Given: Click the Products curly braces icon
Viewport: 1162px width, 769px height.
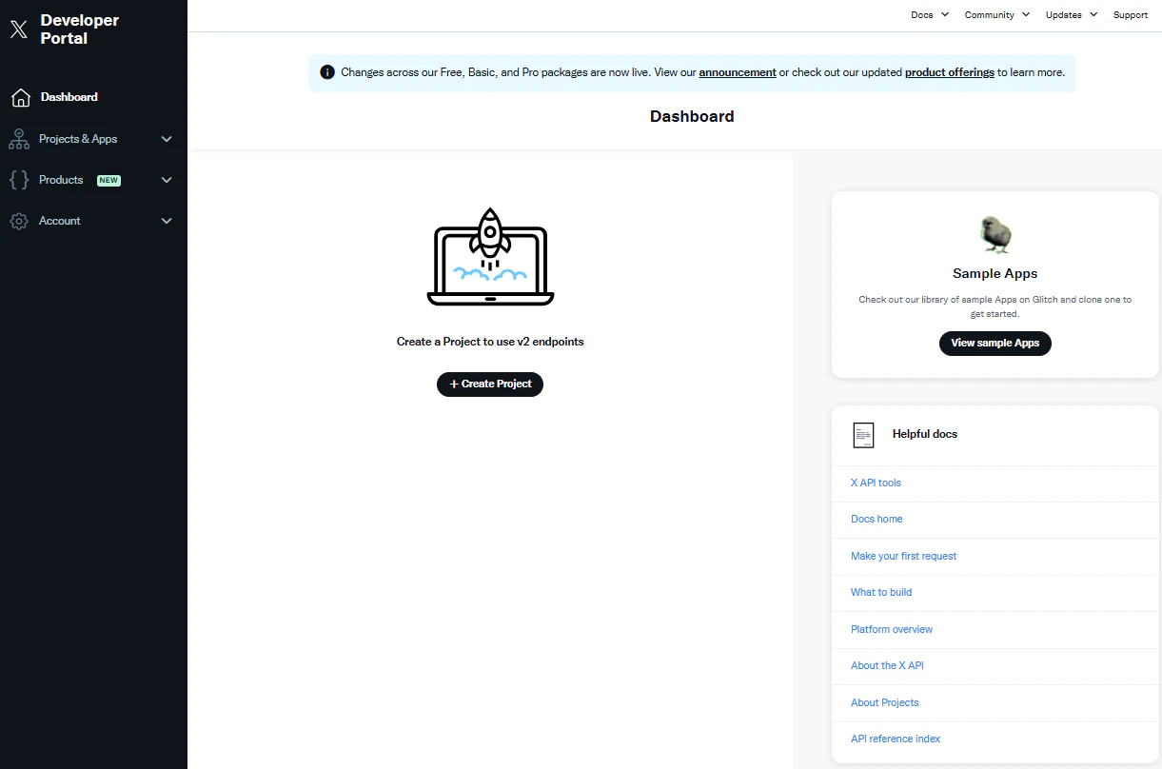Looking at the screenshot, I should pyautogui.click(x=19, y=180).
